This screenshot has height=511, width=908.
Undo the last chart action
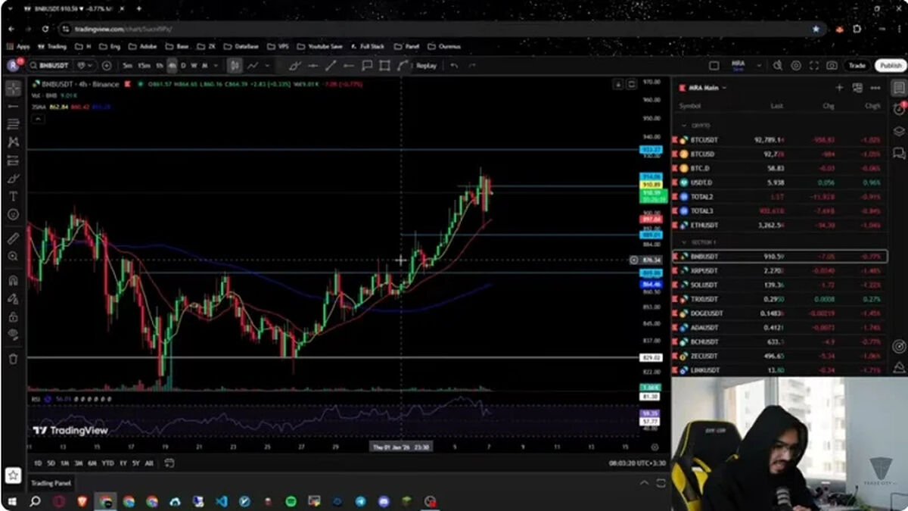click(454, 66)
